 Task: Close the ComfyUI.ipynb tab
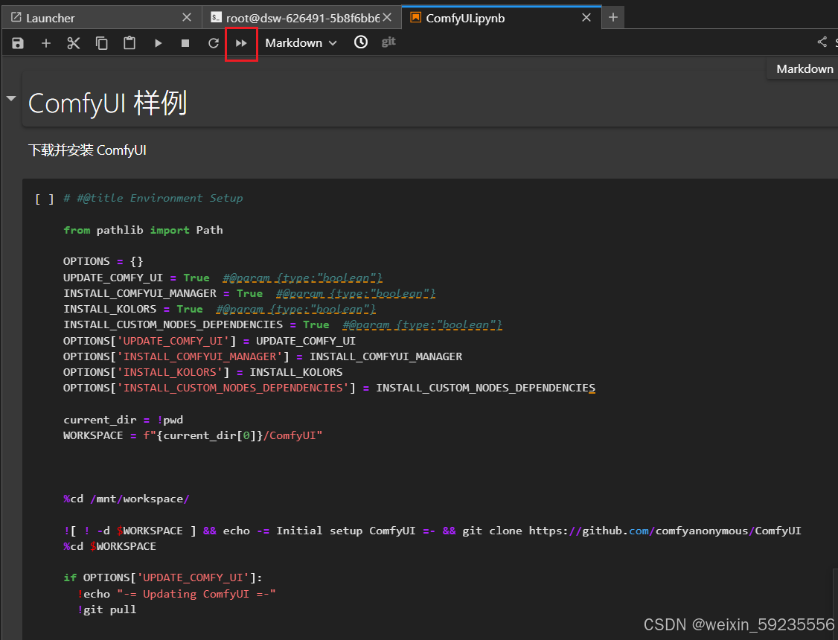[586, 18]
